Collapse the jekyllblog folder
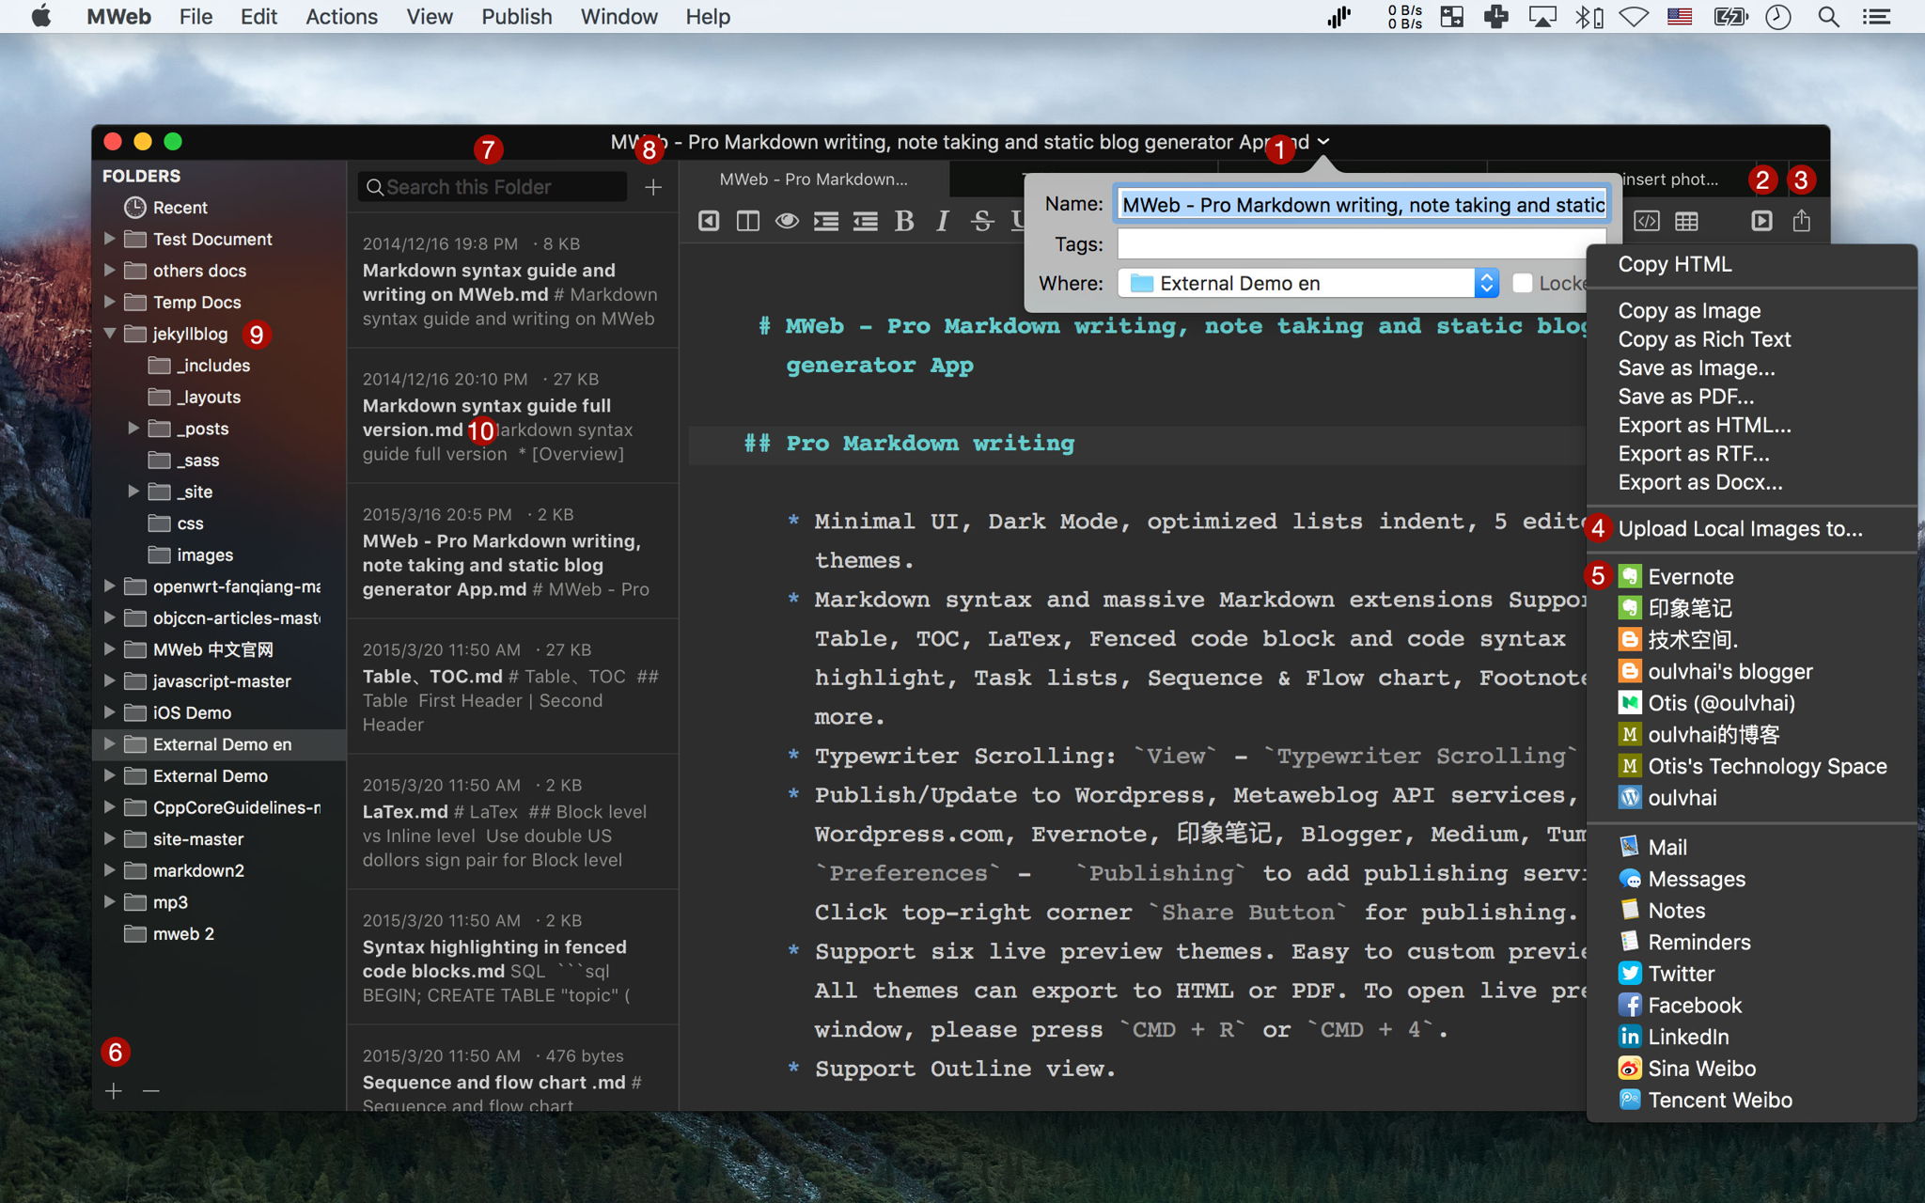The image size is (1925, 1203). click(110, 334)
